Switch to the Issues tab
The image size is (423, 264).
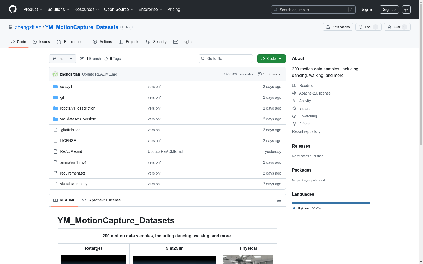pyautogui.click(x=41, y=42)
